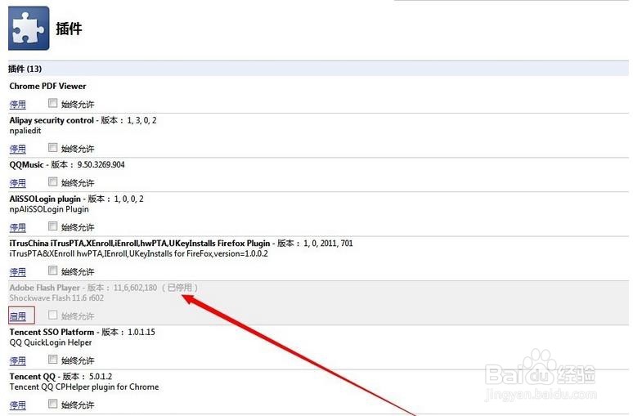Disable Tencent SSO Platform plugin
The width and height of the screenshot is (633, 416).
[18, 360]
